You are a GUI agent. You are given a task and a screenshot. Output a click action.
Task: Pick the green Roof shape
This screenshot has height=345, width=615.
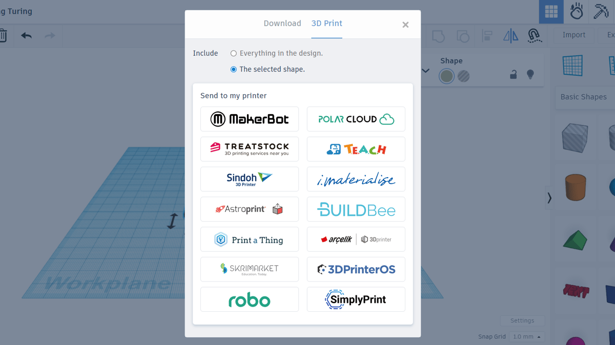click(576, 240)
